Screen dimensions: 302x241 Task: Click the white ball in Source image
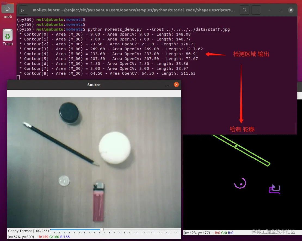(115, 148)
